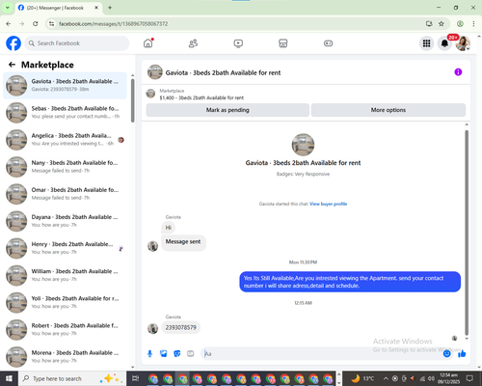Click the address bar URL
Image resolution: width=482 pixels, height=386 pixels.
pyautogui.click(x=113, y=24)
